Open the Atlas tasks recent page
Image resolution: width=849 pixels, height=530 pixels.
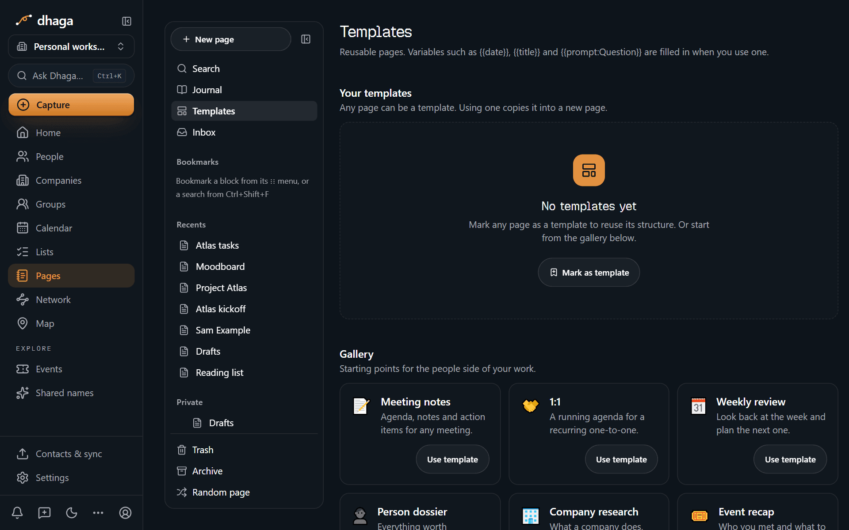point(244,245)
